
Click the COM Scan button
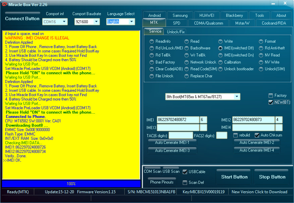[x=153, y=171]
